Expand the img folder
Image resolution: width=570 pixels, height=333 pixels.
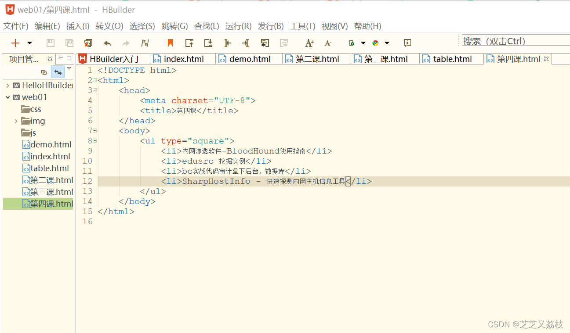coord(16,121)
